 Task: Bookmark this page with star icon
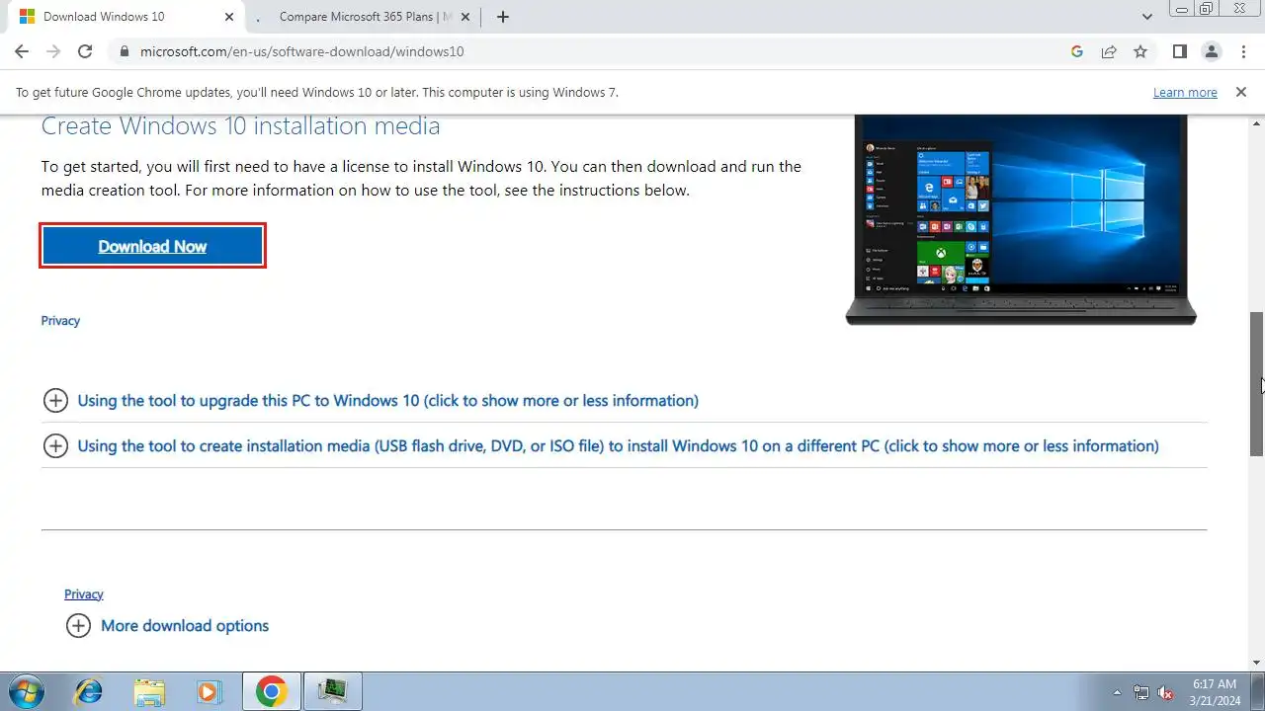(x=1140, y=51)
